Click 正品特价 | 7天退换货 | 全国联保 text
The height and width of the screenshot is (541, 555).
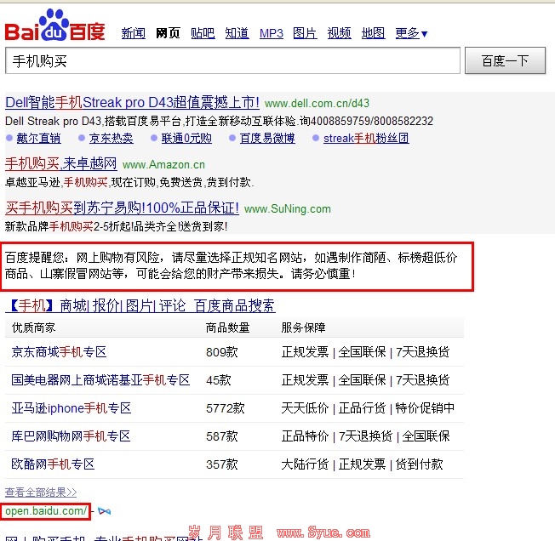click(x=366, y=436)
